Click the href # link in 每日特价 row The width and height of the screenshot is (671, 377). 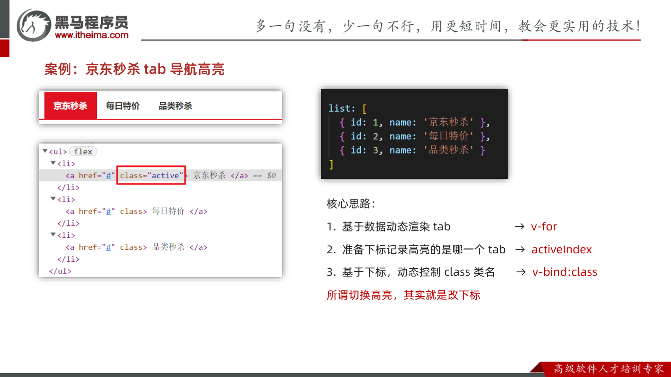[x=107, y=211]
